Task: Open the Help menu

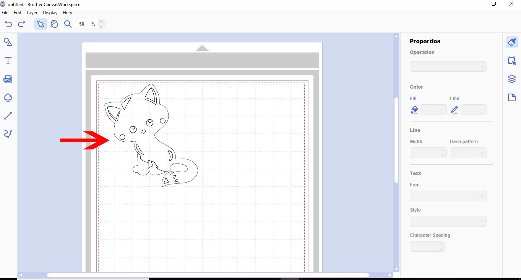Action: [67, 13]
